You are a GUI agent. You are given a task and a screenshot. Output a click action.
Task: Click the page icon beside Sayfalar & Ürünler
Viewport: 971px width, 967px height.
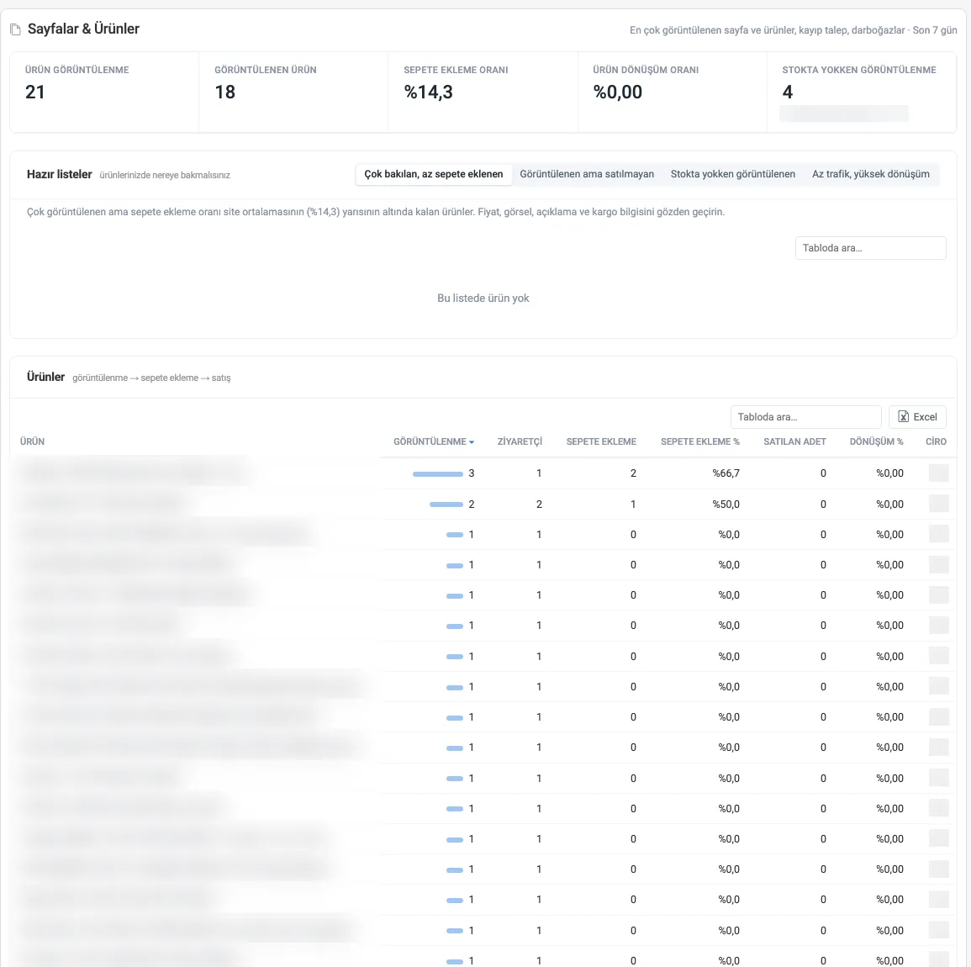click(15, 29)
